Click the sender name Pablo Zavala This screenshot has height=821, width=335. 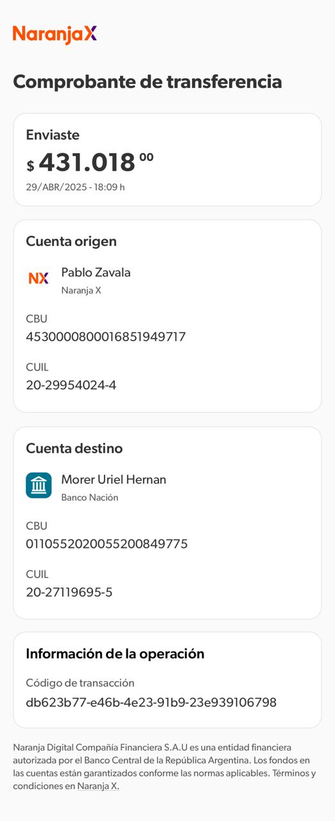click(96, 272)
